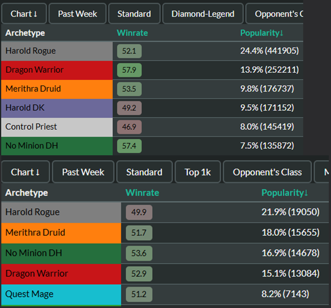
Task: Click the popularity value 24.4% (441905)
Action: point(270,51)
